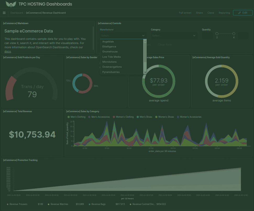Open the Full screen view

pyautogui.click(x=185, y=13)
